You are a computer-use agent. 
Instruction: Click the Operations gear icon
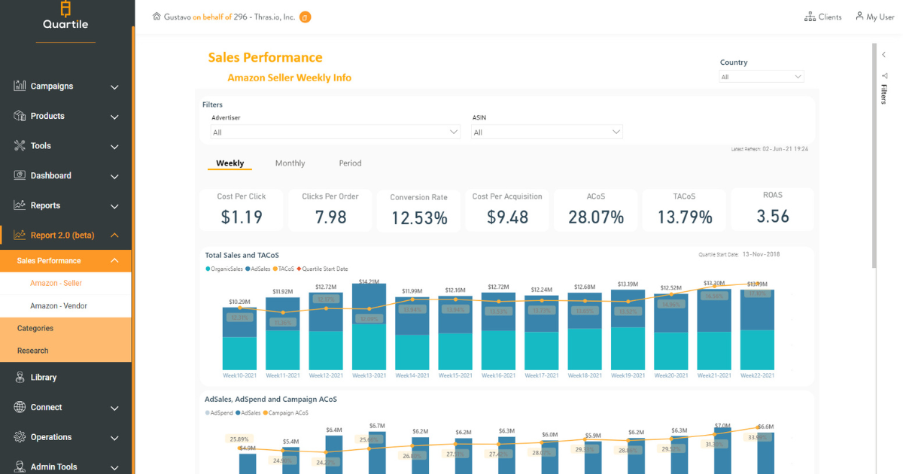(20, 437)
